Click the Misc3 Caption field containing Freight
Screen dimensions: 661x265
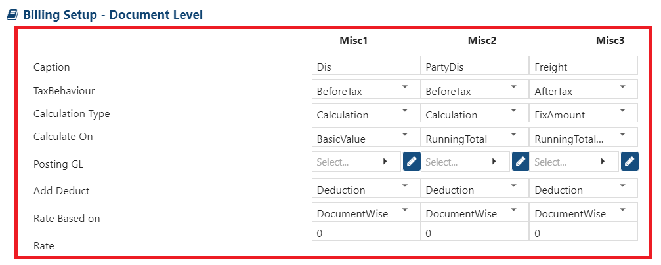[584, 65]
